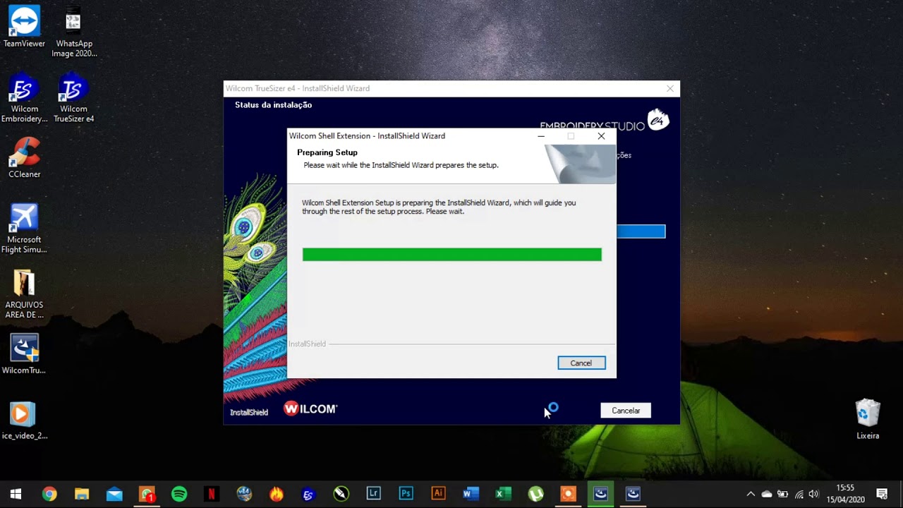Open Google Chrome from the taskbar

coord(49,494)
